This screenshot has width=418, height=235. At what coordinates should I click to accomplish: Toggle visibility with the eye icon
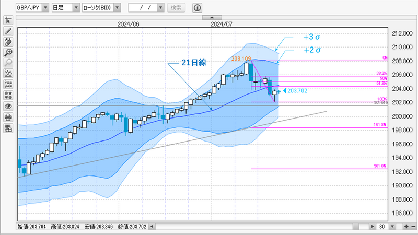(8, 107)
